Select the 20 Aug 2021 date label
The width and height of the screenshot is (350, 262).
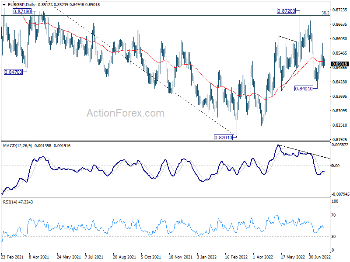tap(124, 257)
